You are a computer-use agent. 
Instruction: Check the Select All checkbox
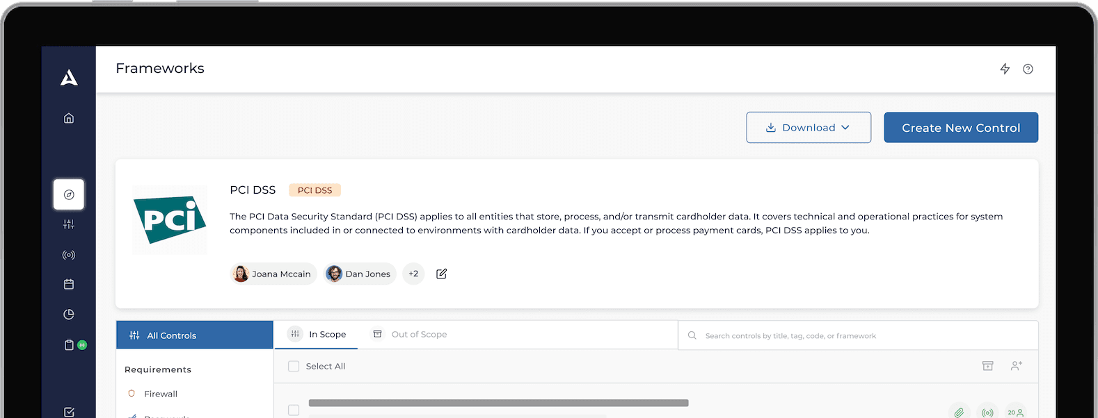click(x=294, y=366)
